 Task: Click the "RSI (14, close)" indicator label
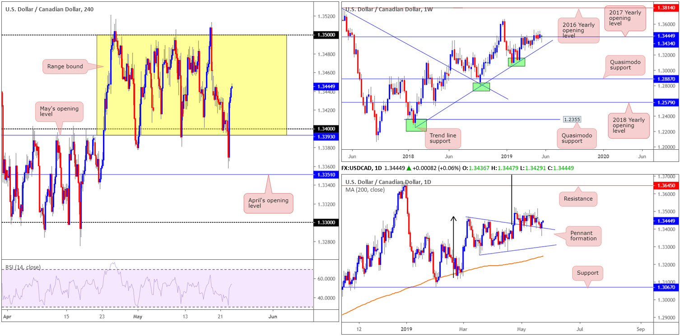click(23, 267)
